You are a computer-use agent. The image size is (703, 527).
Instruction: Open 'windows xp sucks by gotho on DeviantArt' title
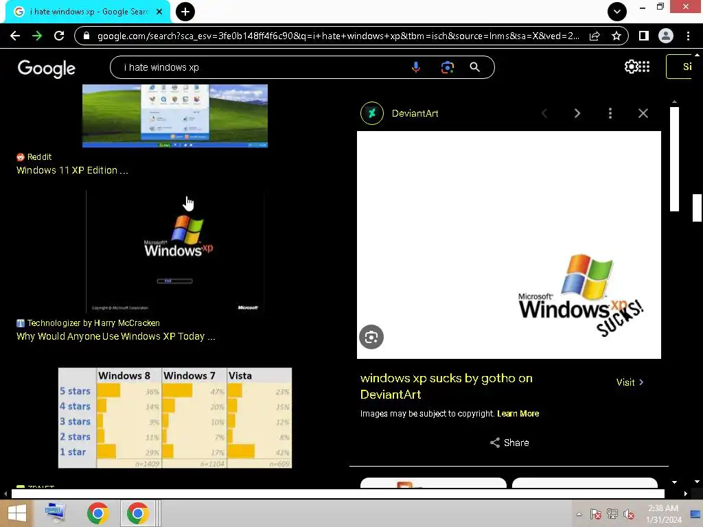click(446, 386)
